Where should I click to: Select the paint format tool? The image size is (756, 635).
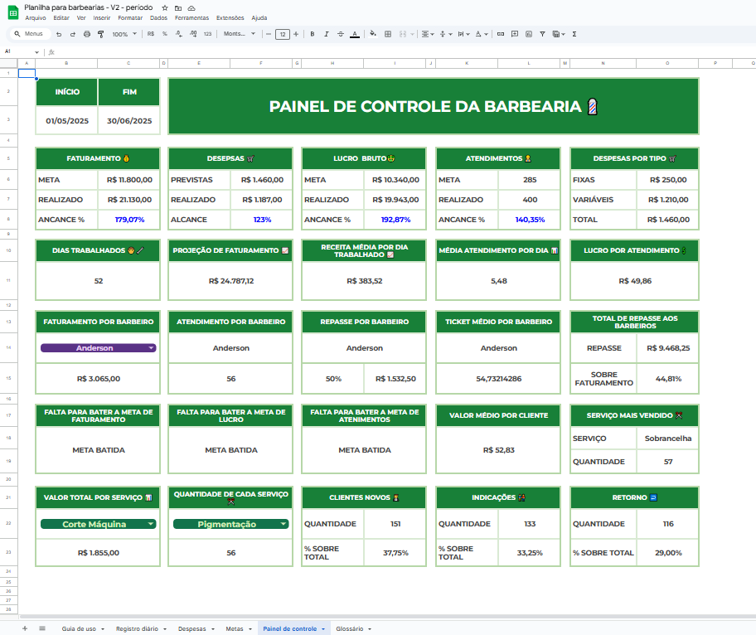pos(101,34)
